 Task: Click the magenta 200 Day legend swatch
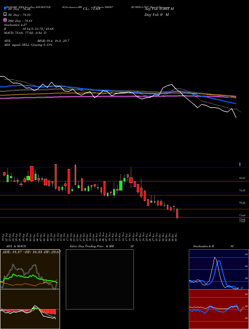(5, 20)
